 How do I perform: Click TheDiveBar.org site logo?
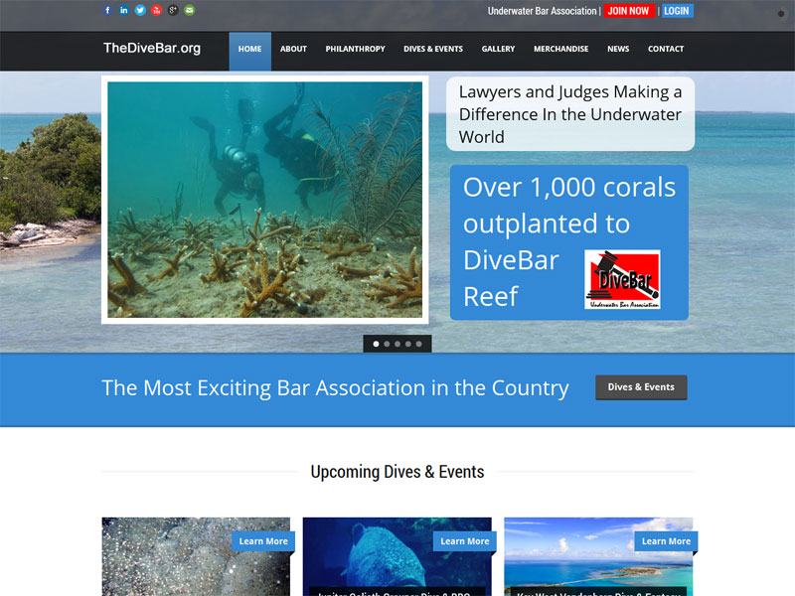pos(152,48)
